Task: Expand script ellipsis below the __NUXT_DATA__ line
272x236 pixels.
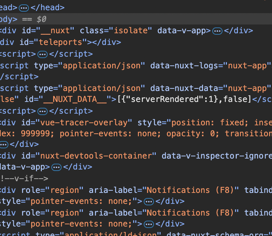Action: [43, 111]
